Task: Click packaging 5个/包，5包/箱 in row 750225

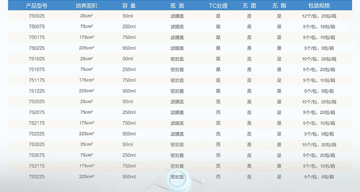Action: point(319,48)
